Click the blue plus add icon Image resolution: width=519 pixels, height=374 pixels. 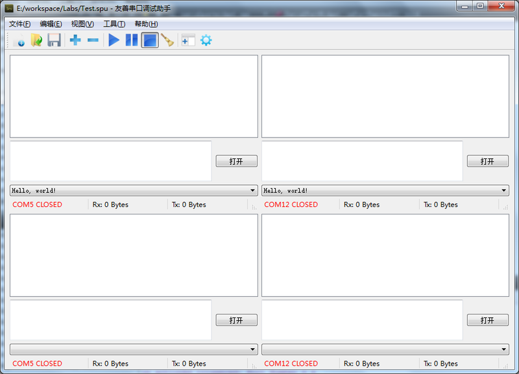coord(75,40)
